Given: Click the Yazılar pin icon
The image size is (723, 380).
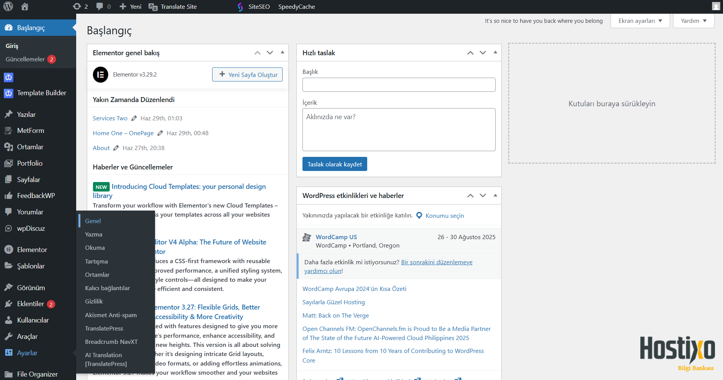Looking at the screenshot, I should click(x=8, y=114).
